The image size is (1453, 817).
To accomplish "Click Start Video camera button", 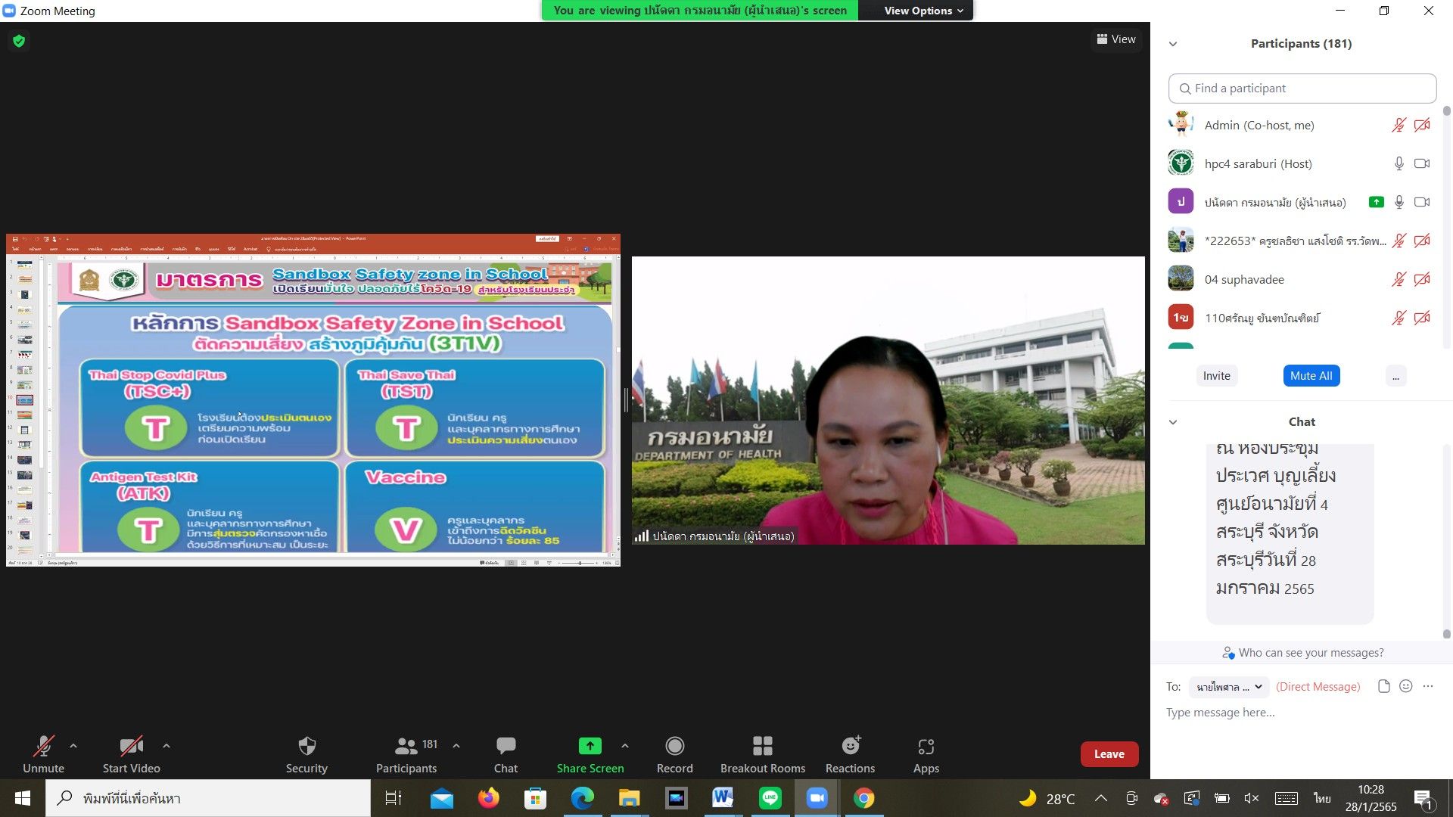I will [131, 754].
